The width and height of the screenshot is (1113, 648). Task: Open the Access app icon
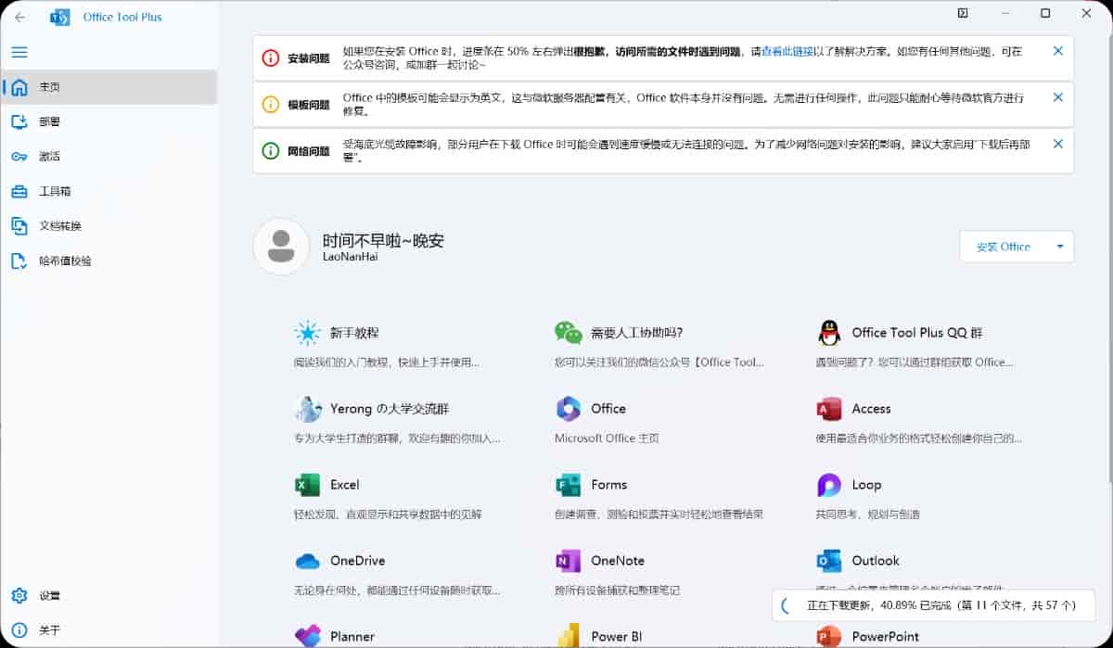coord(828,409)
